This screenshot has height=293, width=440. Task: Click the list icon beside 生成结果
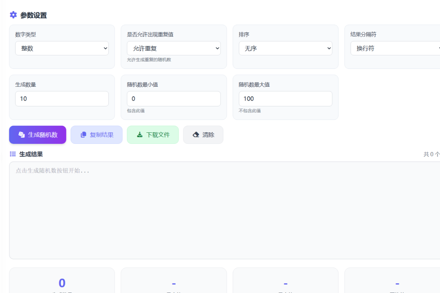[13, 154]
